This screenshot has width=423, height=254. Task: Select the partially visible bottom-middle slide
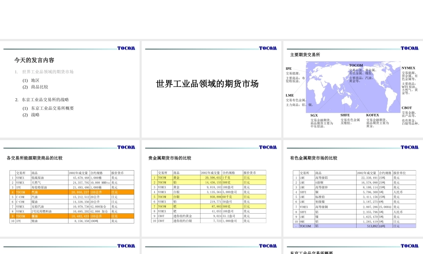click(211, 248)
